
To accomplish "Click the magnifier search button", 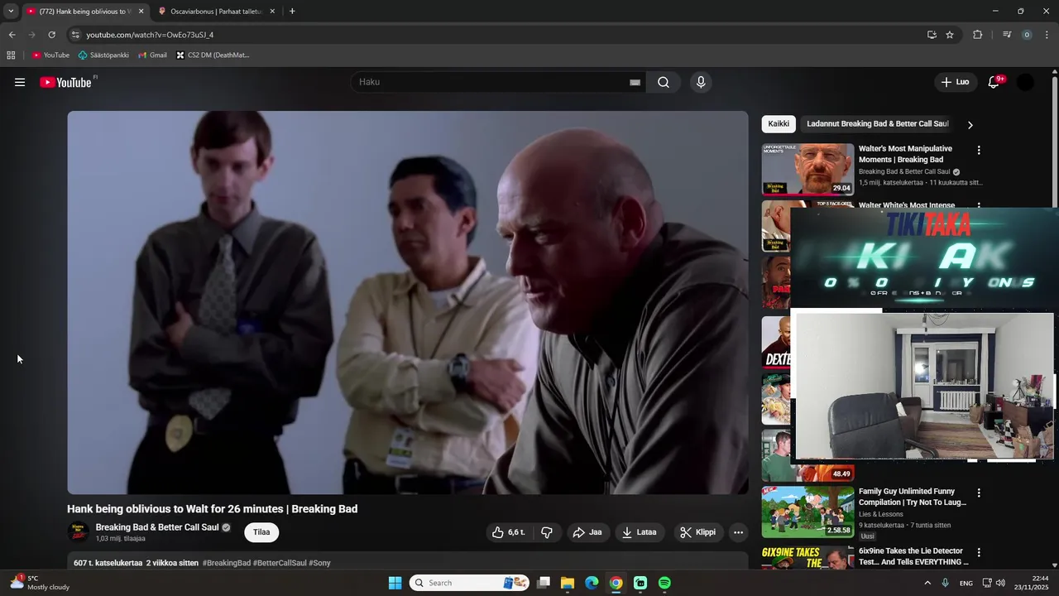I will (x=664, y=82).
